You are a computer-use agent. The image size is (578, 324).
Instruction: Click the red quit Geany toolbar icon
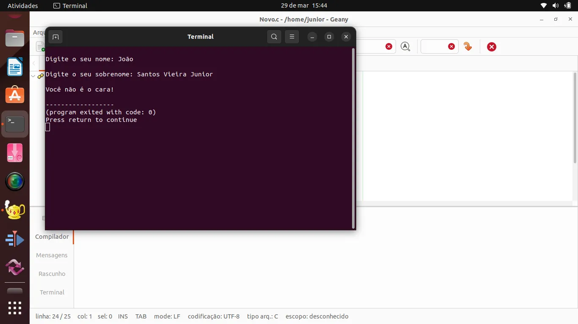pyautogui.click(x=491, y=47)
